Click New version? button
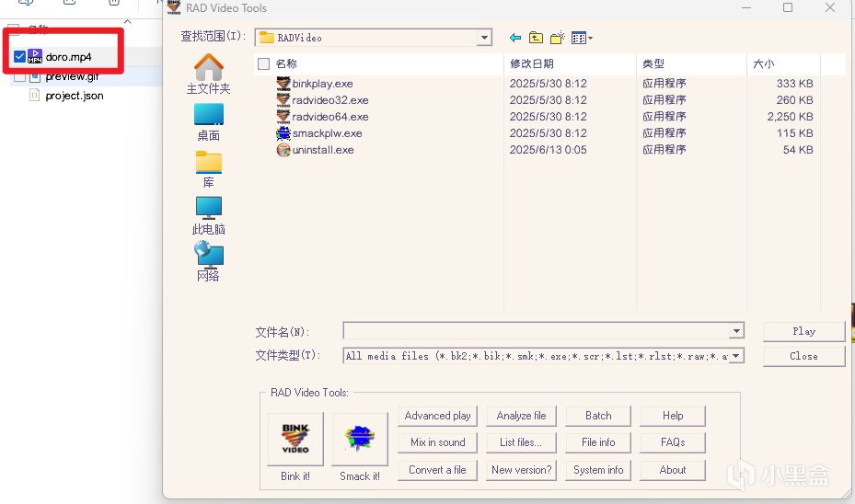 [x=521, y=470]
